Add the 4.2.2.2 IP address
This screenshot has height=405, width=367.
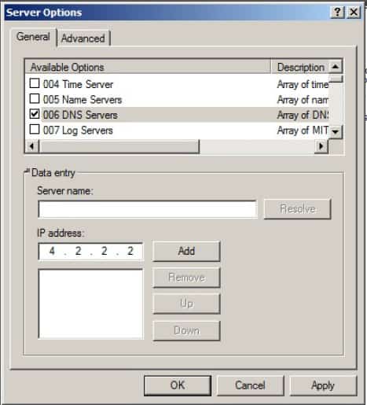tap(186, 251)
